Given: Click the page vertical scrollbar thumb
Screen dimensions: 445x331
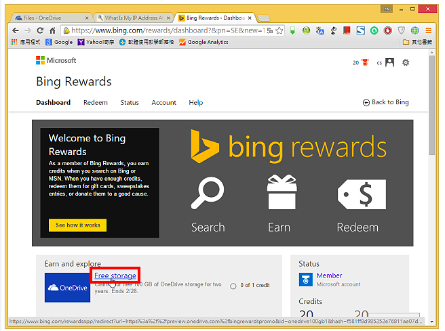Looking at the screenshot, I should pyautogui.click(x=431, y=105).
